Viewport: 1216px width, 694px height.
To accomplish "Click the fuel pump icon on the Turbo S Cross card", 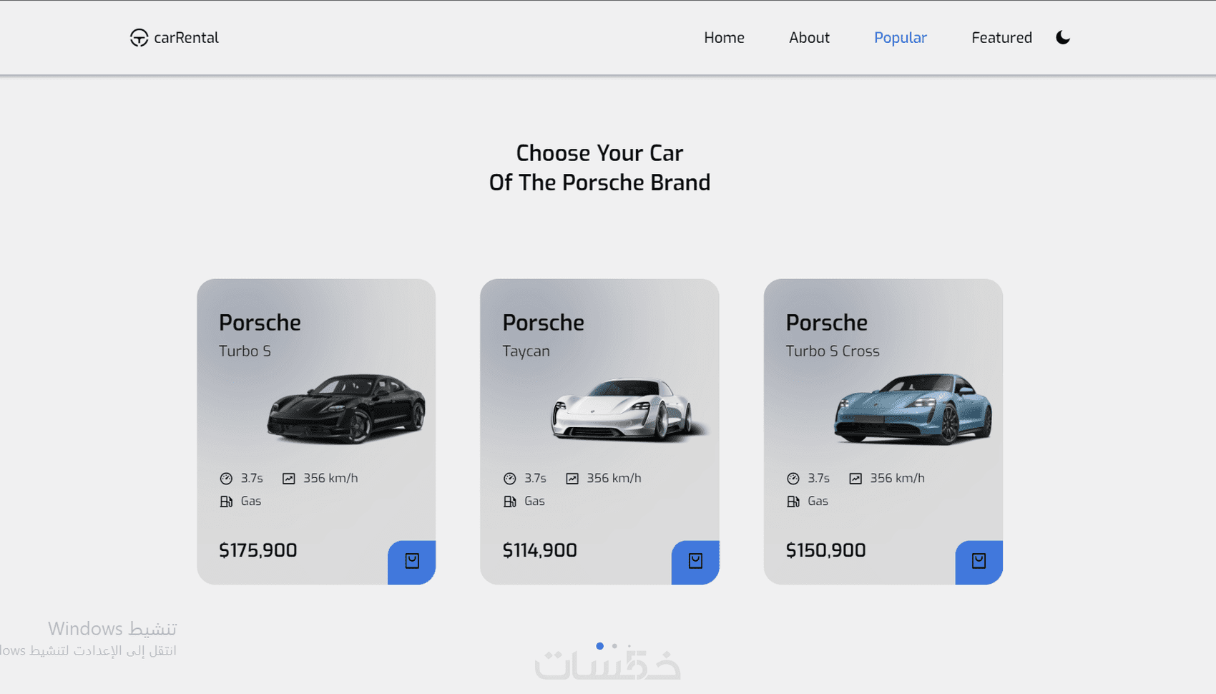I will tap(793, 502).
